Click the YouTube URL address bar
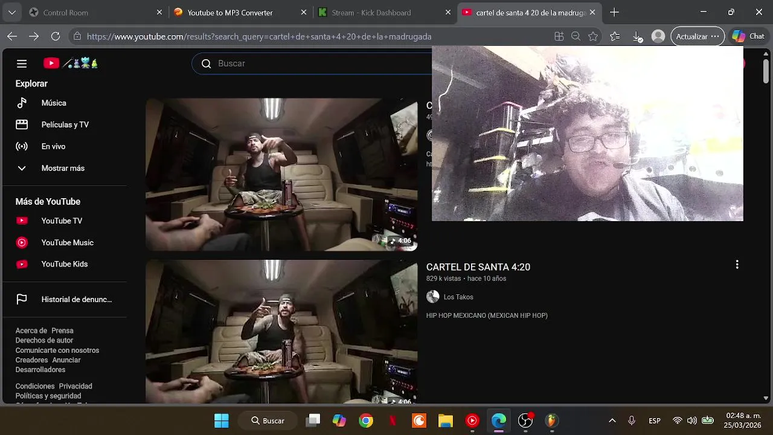 coord(259,36)
